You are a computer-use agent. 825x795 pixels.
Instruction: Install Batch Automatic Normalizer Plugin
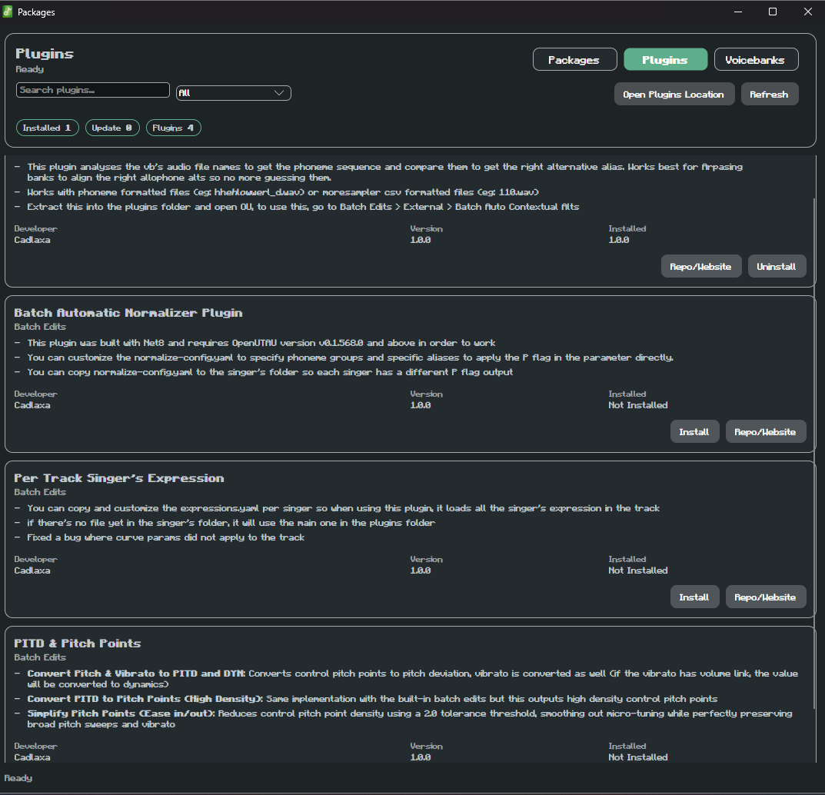694,431
